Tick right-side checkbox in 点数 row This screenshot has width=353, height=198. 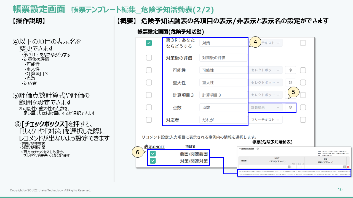coord(303,108)
